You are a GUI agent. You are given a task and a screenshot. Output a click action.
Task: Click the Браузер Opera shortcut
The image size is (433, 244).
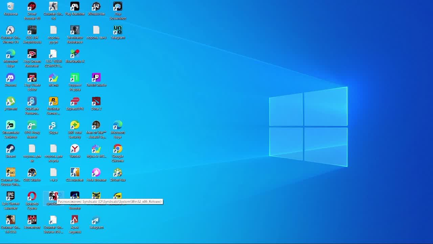(x=32, y=201)
